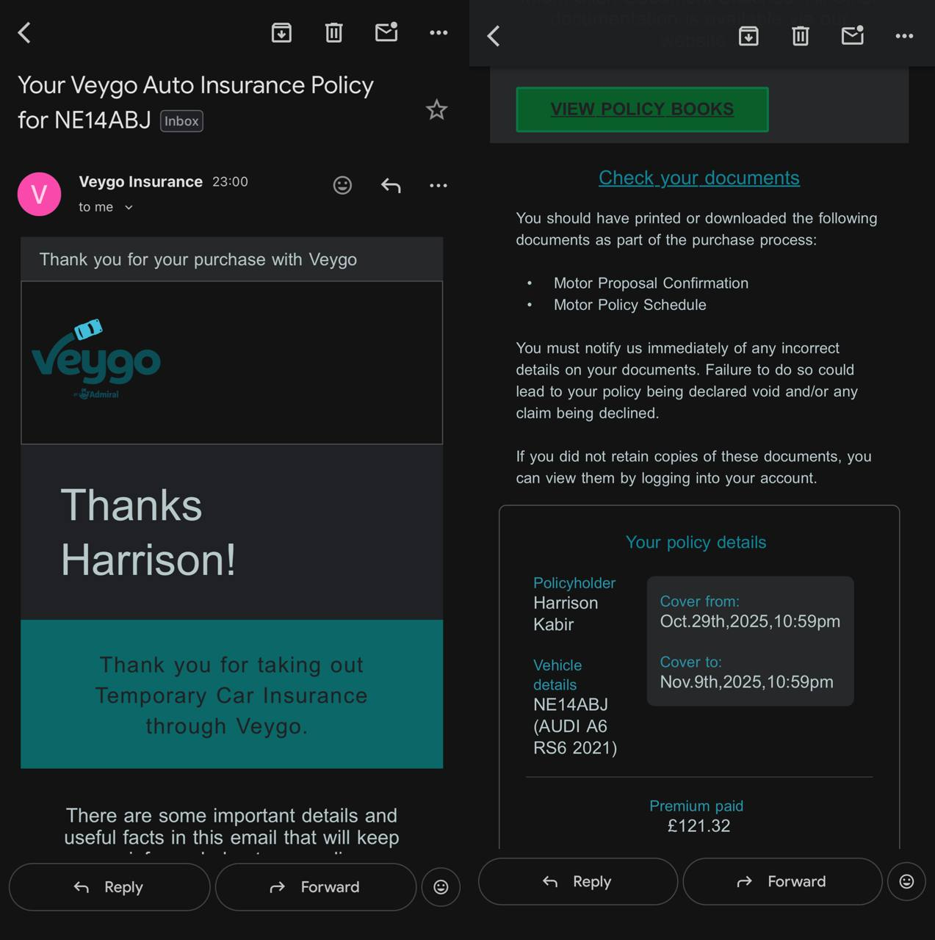Open the 'Check your documents' link
Viewport: 935px width, 940px height.
698,178
